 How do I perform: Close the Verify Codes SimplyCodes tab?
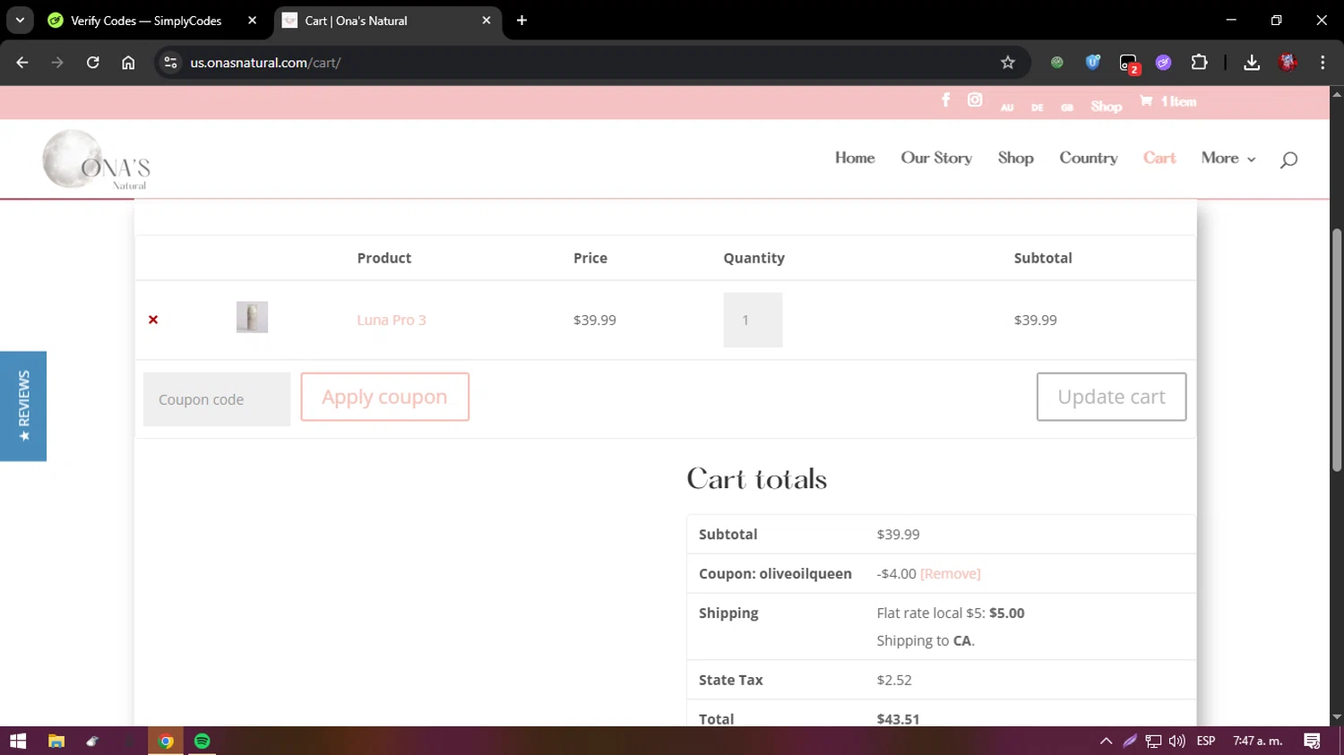pos(253,21)
